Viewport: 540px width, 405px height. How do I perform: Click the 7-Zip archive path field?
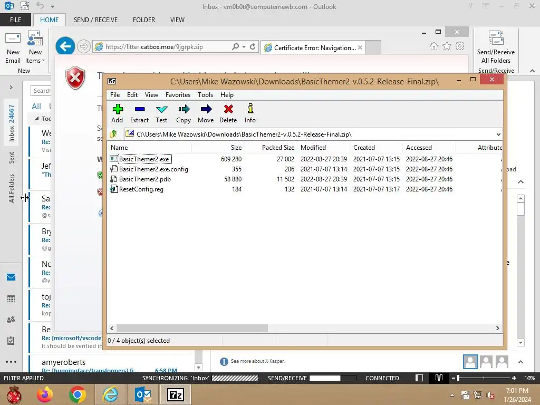[x=310, y=134]
